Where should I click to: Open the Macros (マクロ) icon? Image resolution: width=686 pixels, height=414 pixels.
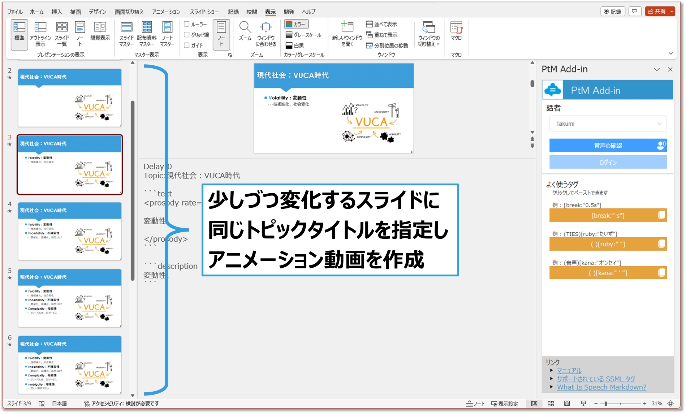[x=456, y=31]
